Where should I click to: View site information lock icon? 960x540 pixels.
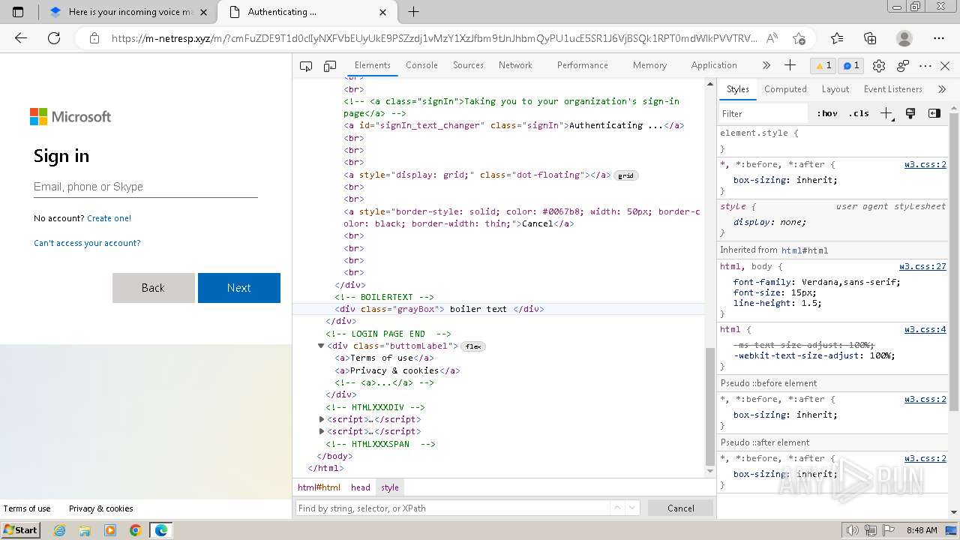point(94,38)
